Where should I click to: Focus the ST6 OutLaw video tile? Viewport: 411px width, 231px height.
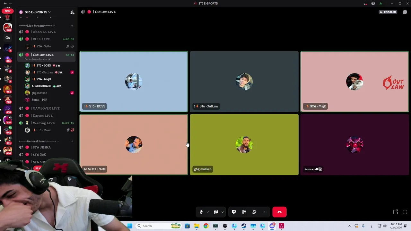244,82
